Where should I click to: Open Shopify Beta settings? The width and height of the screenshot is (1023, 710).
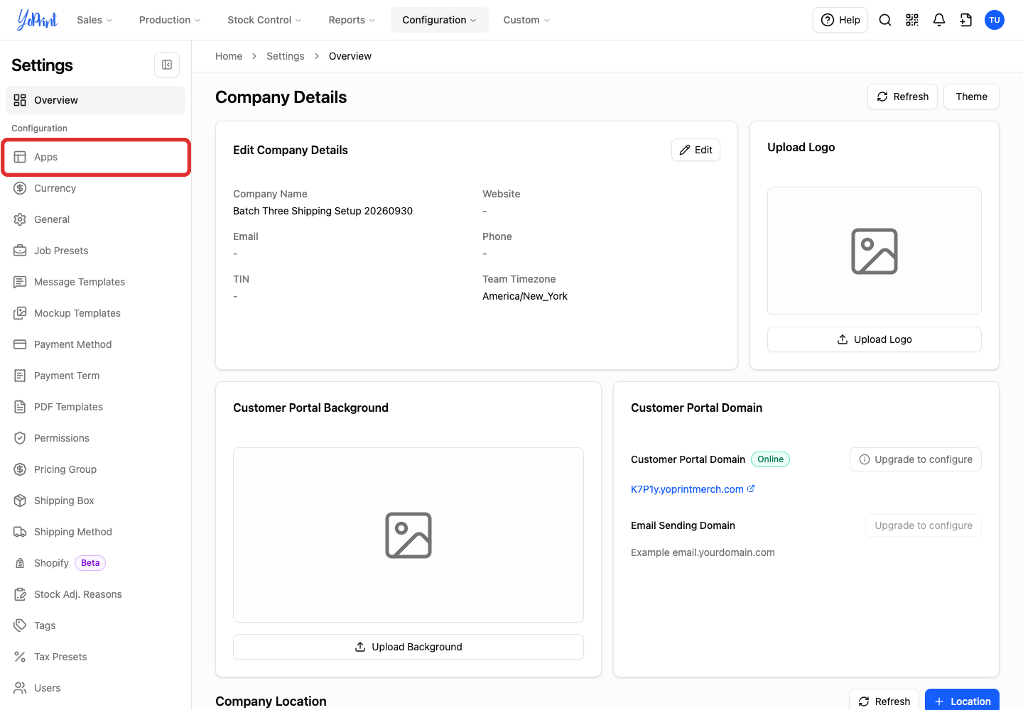click(x=95, y=563)
